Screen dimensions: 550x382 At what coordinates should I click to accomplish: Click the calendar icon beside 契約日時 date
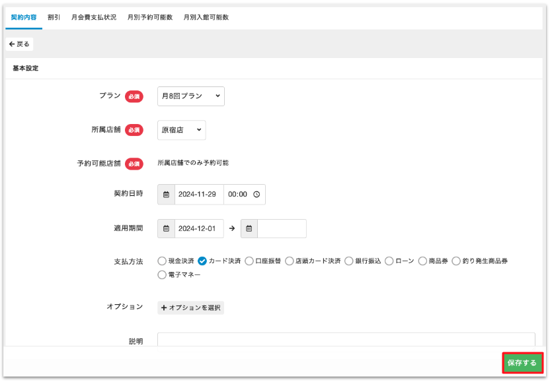click(167, 195)
